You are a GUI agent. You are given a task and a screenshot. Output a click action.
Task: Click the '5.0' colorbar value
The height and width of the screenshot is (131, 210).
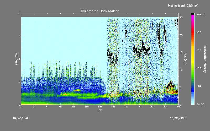pyautogui.click(x=199, y=86)
